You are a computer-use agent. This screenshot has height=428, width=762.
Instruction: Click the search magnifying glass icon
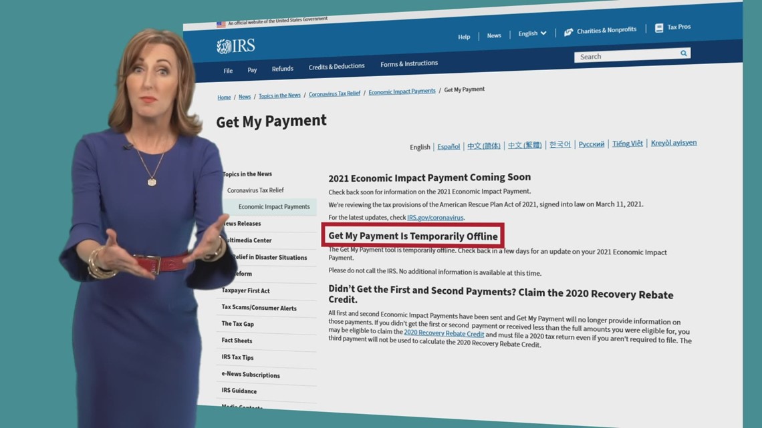682,53
